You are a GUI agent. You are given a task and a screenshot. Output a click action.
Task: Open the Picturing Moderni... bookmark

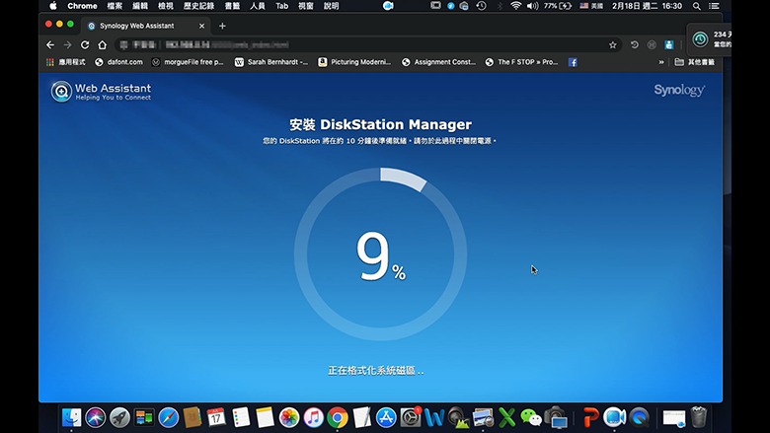coord(354,62)
